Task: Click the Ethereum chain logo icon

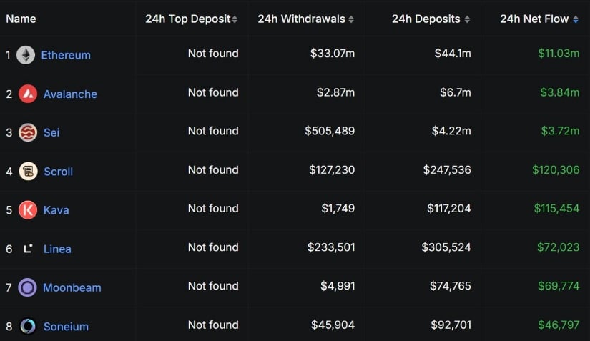Action: pyautogui.click(x=26, y=55)
